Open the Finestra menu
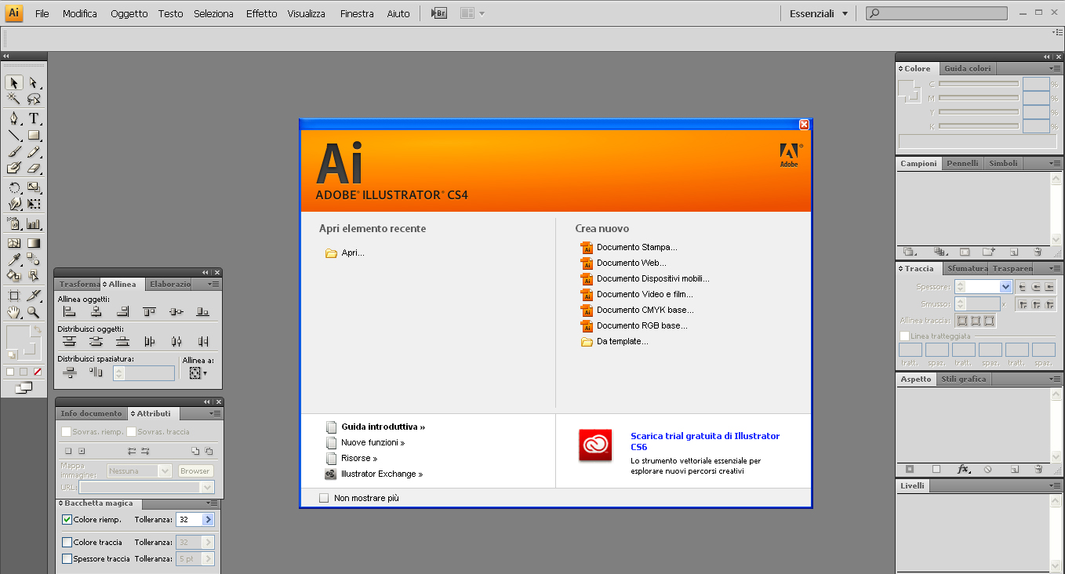Screen dimensions: 1065x574 click(x=357, y=13)
